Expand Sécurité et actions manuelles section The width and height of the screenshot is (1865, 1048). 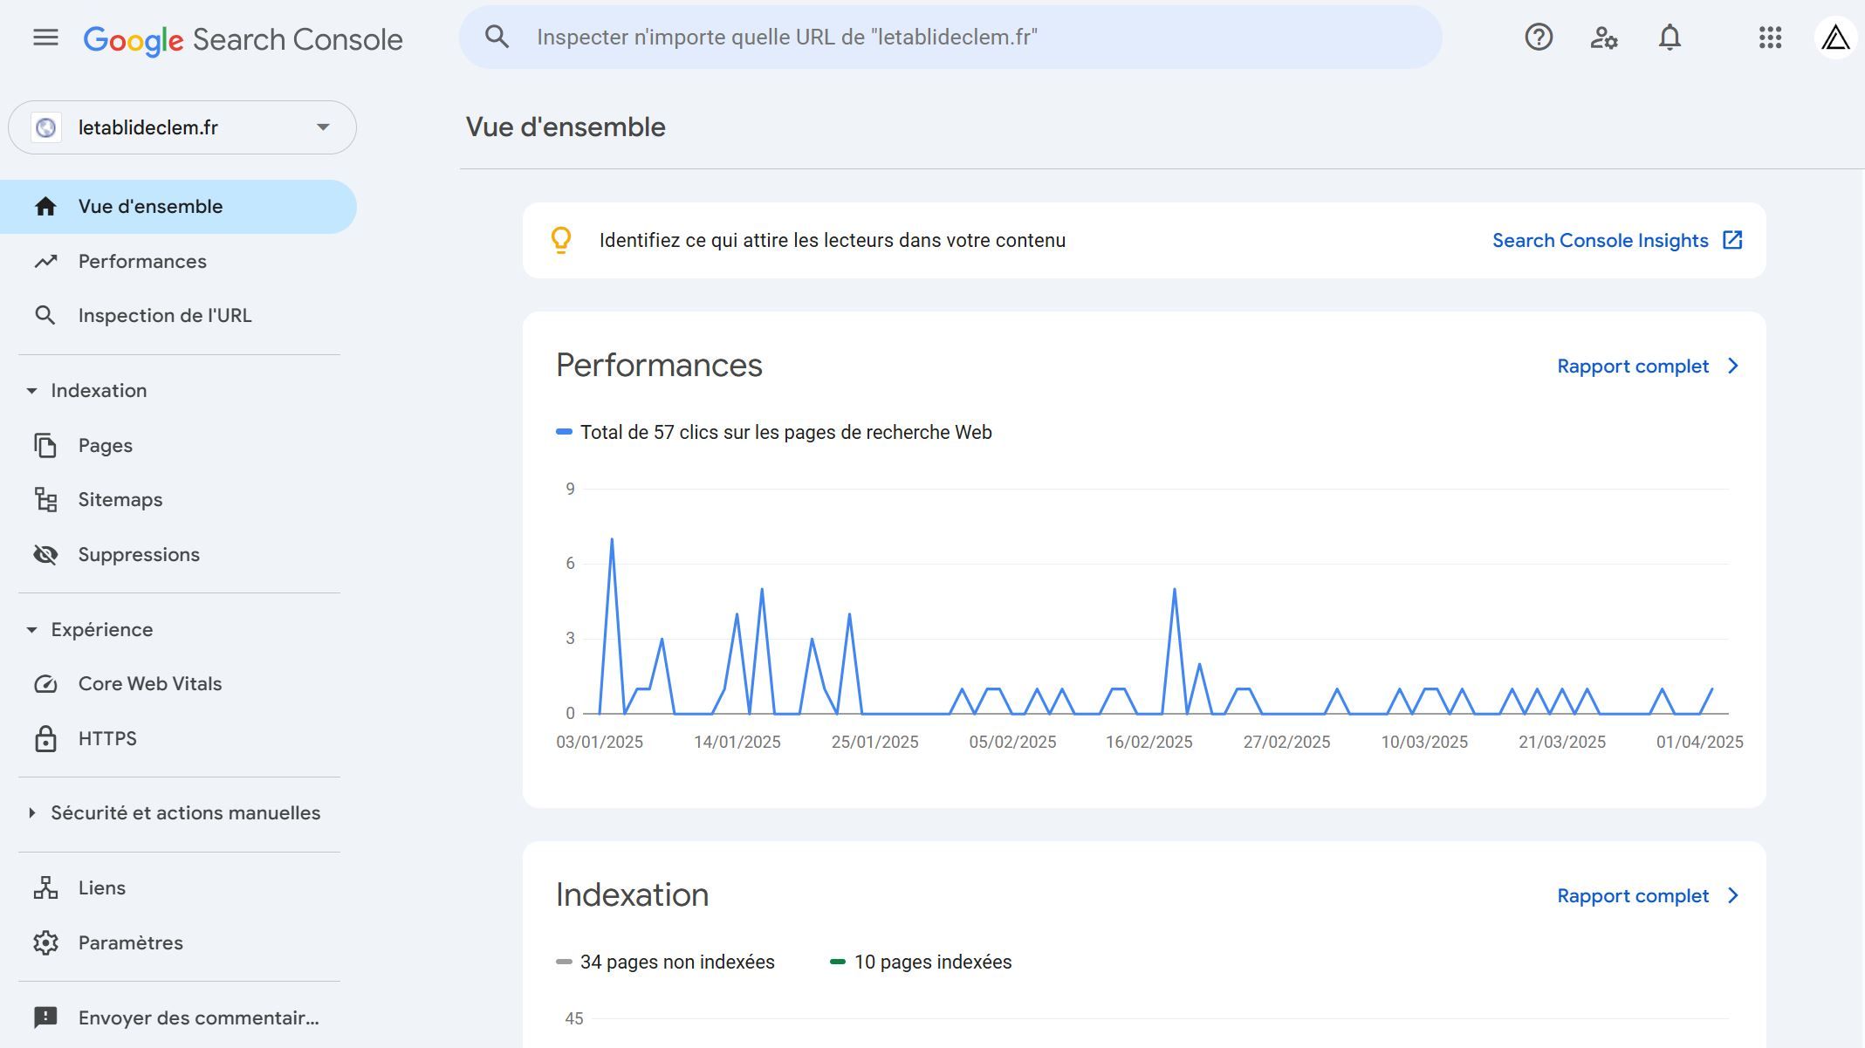[x=31, y=813]
